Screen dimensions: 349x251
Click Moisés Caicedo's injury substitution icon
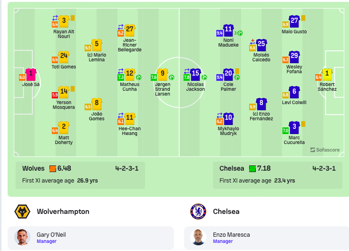pyautogui.click(x=252, y=42)
